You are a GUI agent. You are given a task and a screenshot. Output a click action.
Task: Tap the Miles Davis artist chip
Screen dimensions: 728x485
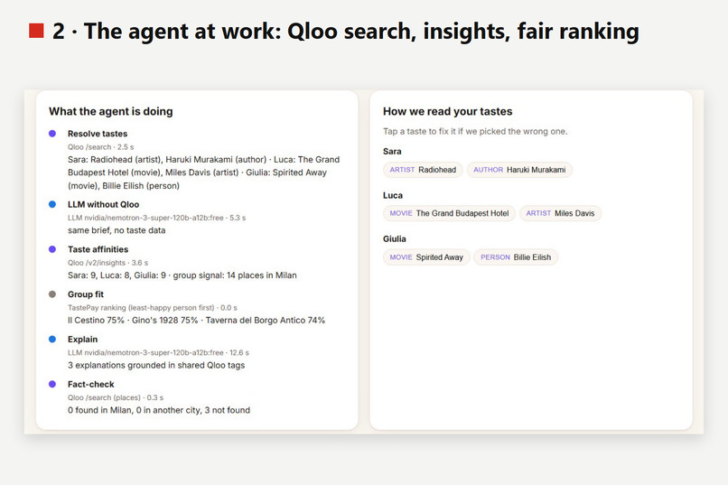tap(560, 213)
